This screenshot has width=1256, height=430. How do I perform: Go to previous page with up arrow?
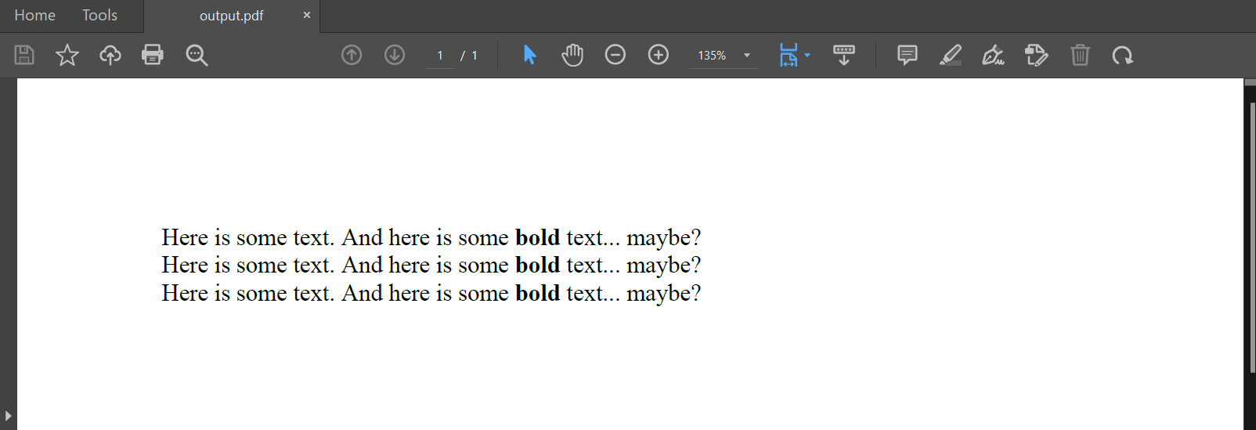point(352,55)
